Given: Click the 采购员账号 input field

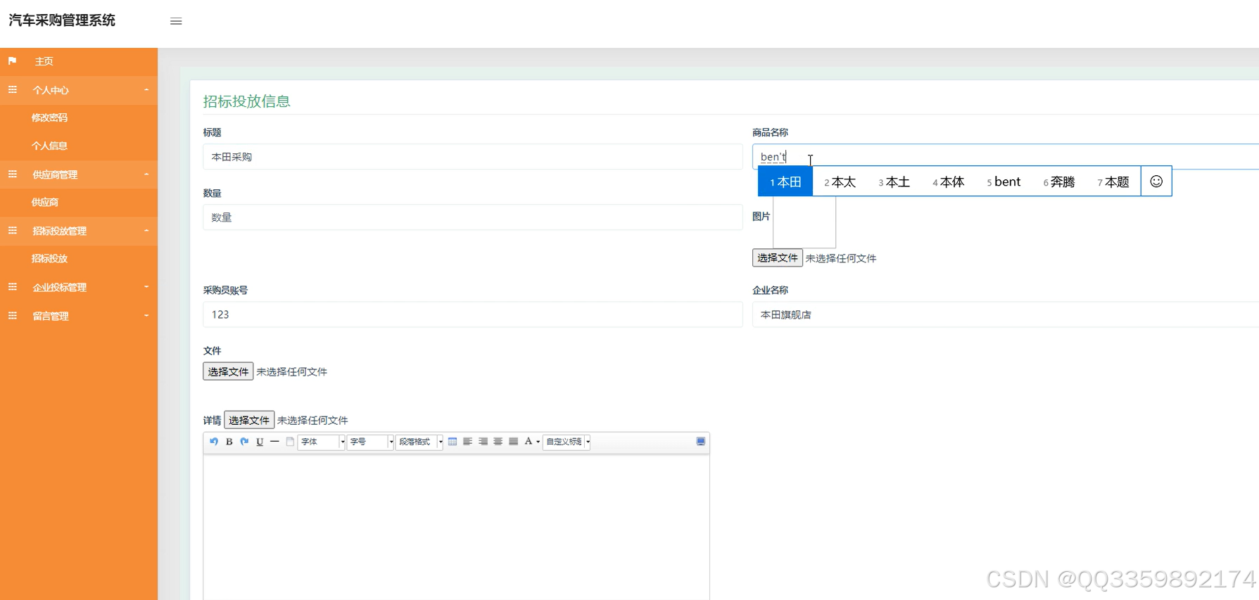Looking at the screenshot, I should coord(473,314).
